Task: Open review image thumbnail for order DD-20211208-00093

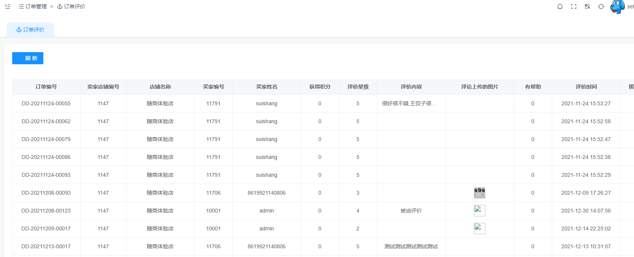Action: (x=479, y=193)
